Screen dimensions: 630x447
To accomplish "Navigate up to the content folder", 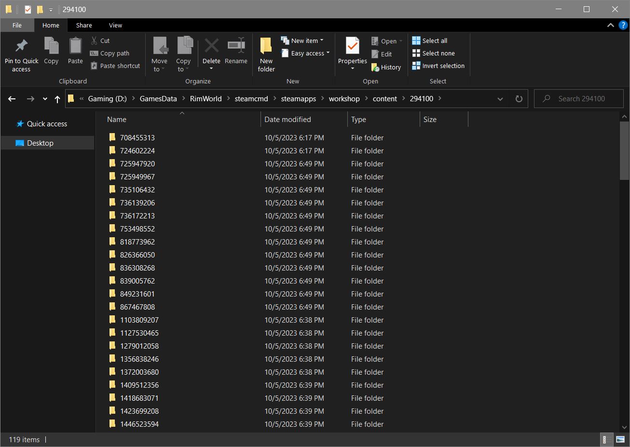I will (x=384, y=98).
